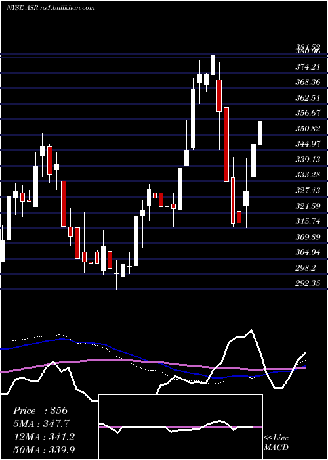Click the NYSE ASR chart title

51,8
